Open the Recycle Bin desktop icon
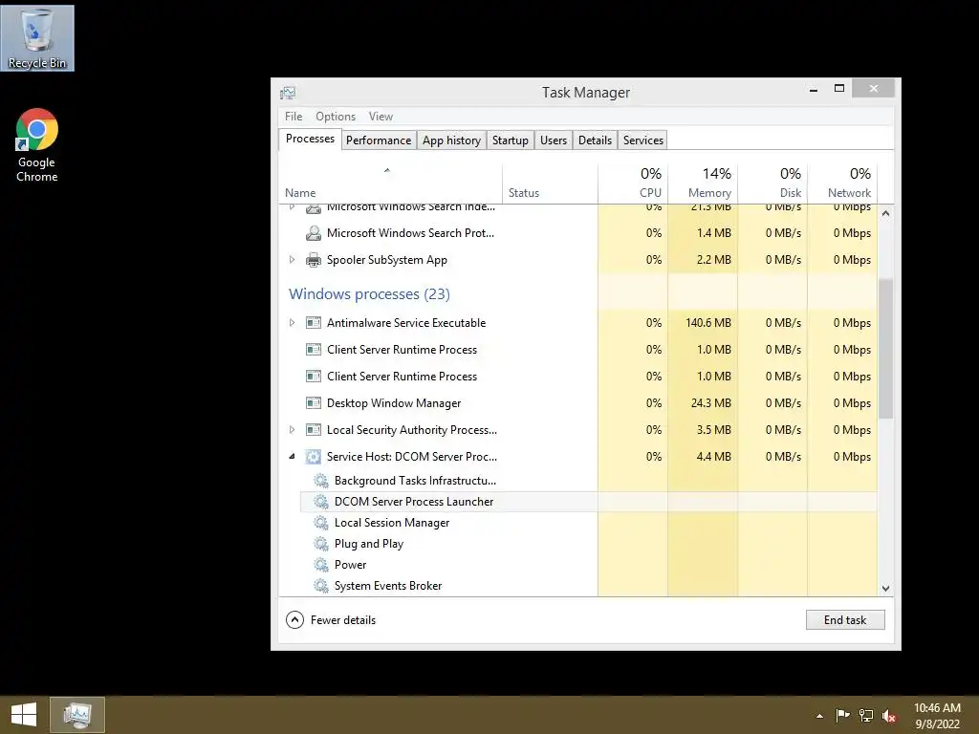Viewport: 979px width, 734px height. [x=37, y=38]
